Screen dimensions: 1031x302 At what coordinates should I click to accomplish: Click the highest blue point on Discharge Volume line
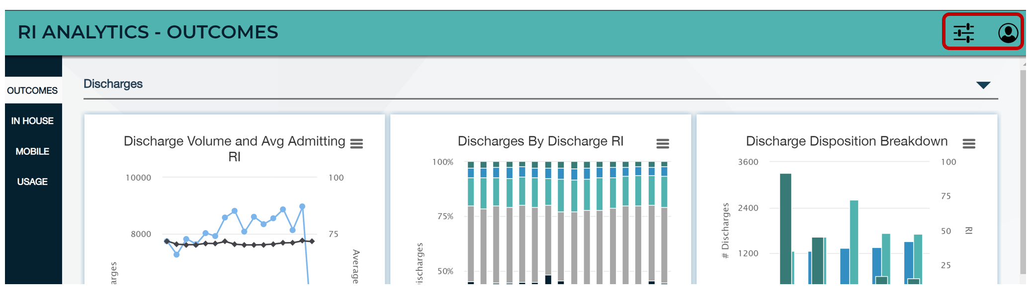(302, 206)
